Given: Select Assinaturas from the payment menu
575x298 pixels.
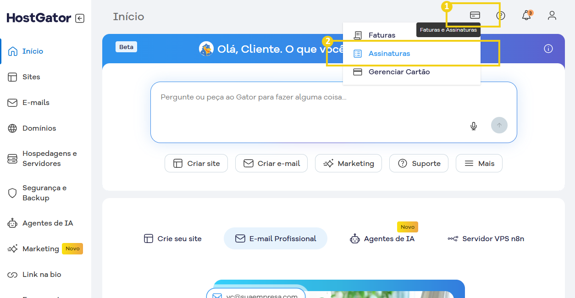Looking at the screenshot, I should [x=389, y=53].
